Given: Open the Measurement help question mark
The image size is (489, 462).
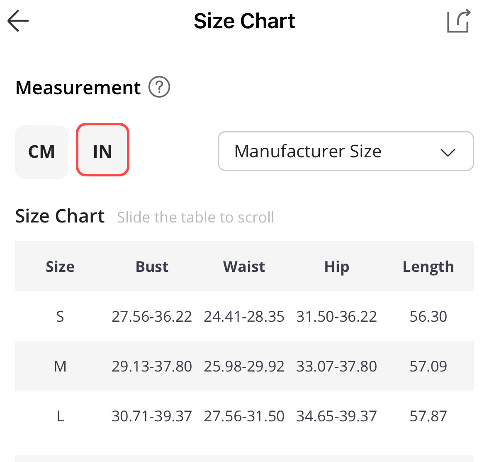Looking at the screenshot, I should (x=159, y=87).
